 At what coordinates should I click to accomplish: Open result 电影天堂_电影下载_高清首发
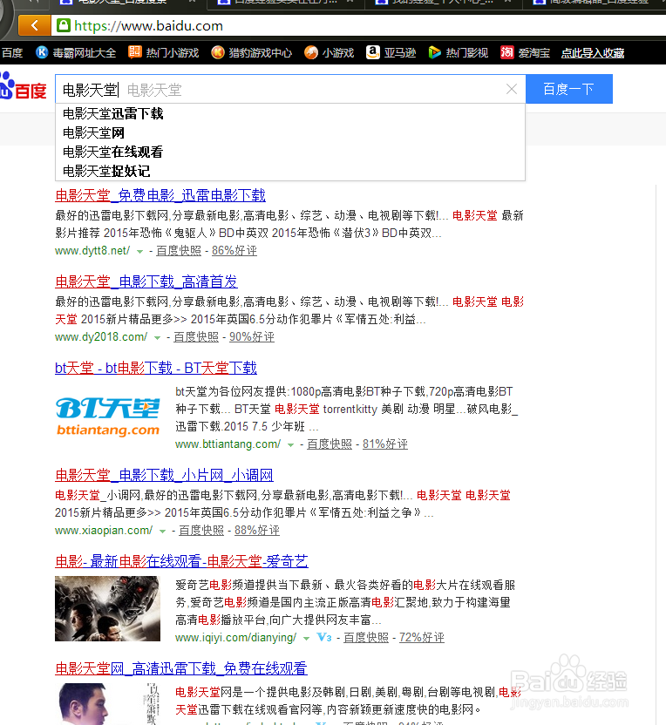(x=146, y=281)
